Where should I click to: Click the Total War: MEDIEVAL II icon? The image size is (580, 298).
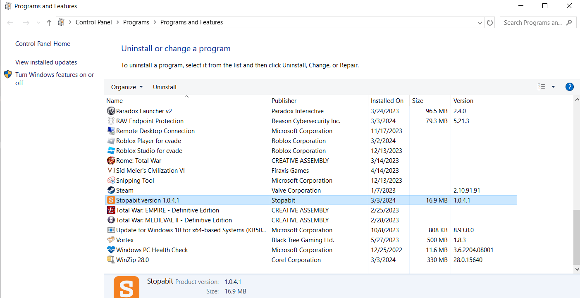click(111, 220)
